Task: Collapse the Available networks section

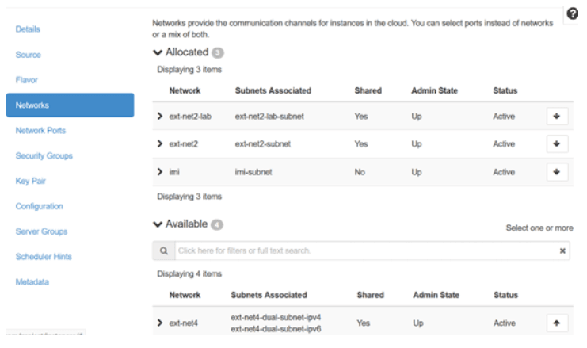Action: click(x=158, y=224)
